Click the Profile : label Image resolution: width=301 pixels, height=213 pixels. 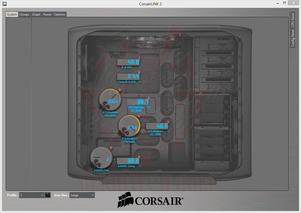pos(13,195)
